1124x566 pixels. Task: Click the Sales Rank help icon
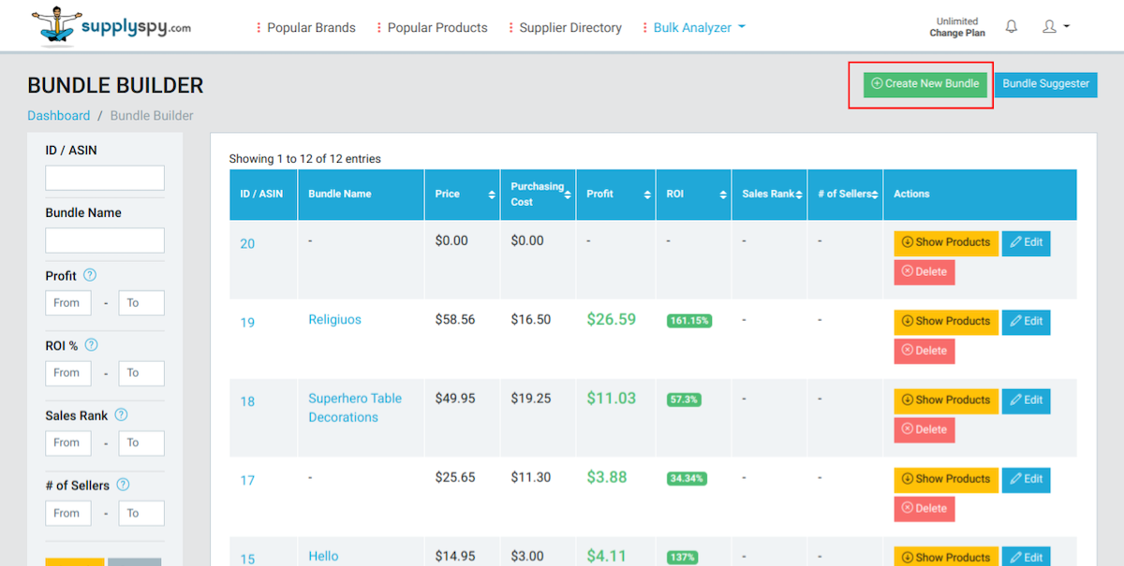121,415
